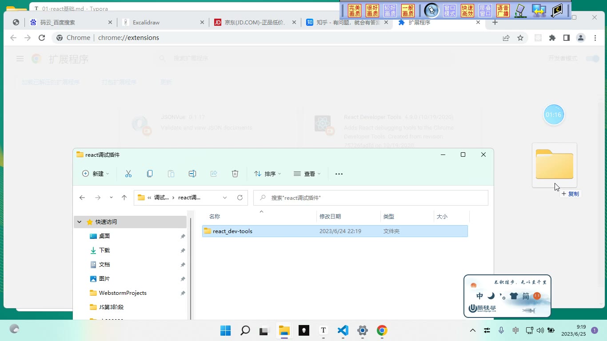This screenshot has width=607, height=341.
Task: Click the pushpin icon in the screen-share toolbar
Action: coord(431,10)
